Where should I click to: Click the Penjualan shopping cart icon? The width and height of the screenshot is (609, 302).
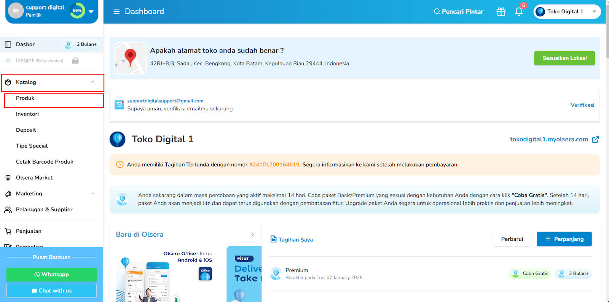pos(8,231)
